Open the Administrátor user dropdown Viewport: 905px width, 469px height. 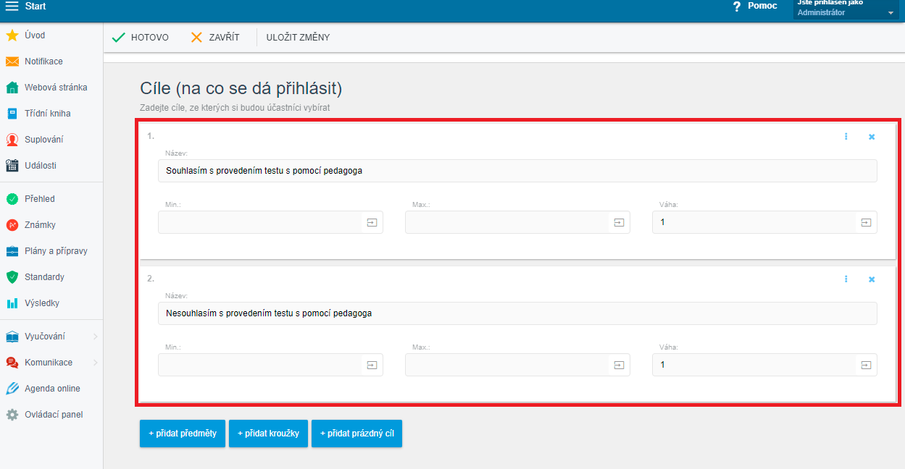coord(891,13)
